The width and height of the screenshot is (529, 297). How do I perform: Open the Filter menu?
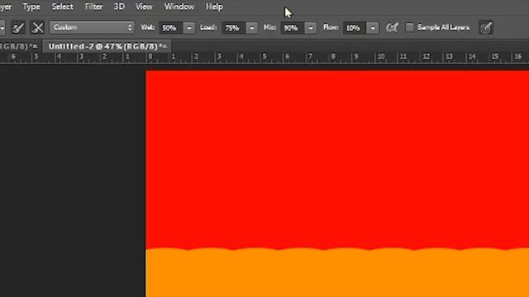tap(93, 7)
